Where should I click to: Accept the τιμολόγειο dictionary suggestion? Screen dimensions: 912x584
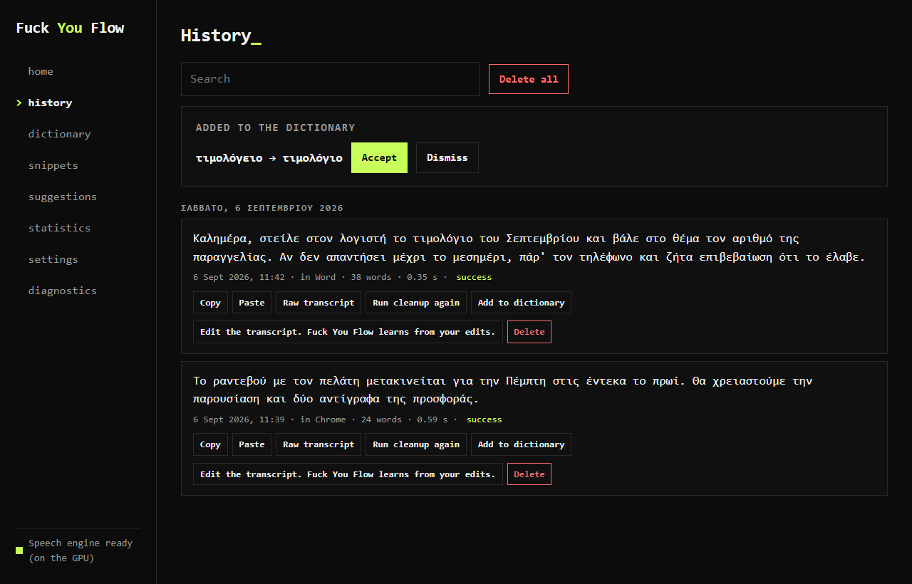[x=379, y=158]
